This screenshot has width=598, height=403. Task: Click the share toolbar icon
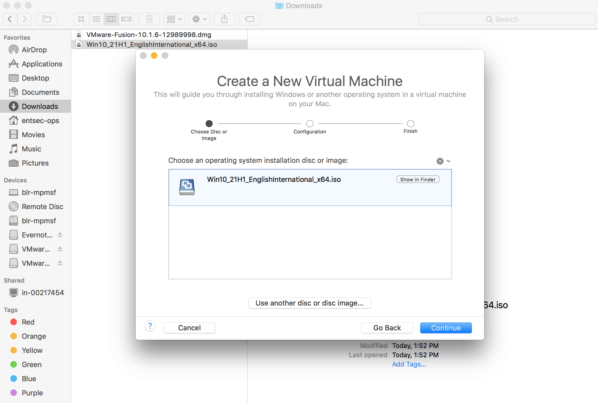[224, 19]
